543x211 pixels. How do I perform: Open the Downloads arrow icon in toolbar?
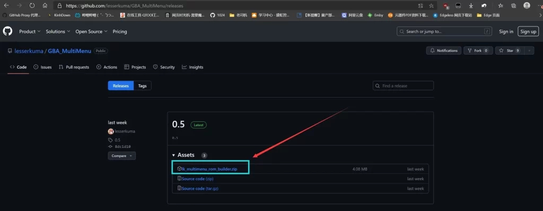[471, 5]
